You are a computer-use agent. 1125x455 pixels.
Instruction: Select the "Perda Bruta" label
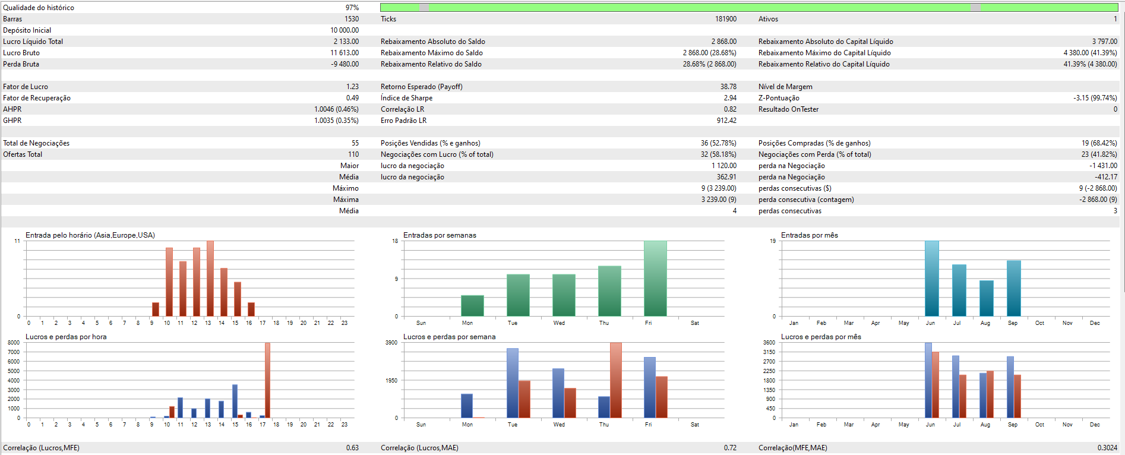(21, 64)
